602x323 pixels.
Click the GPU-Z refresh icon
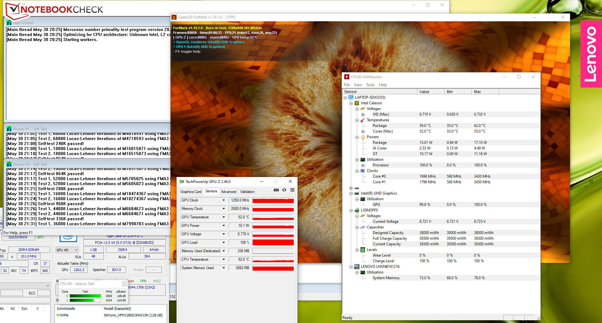(284, 190)
